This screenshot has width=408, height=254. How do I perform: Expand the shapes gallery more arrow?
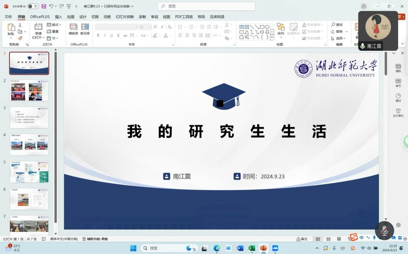[271, 38]
